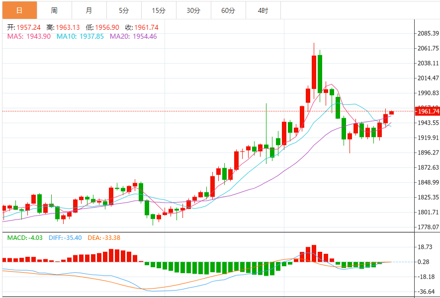440x298 pixels.
Task: Click the MA10 indicator value label
Action: [x=80, y=36]
